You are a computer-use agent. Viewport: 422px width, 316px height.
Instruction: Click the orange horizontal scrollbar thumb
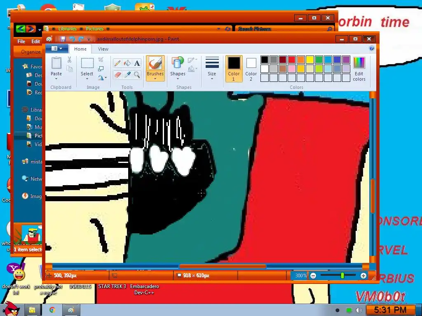(x=223, y=266)
